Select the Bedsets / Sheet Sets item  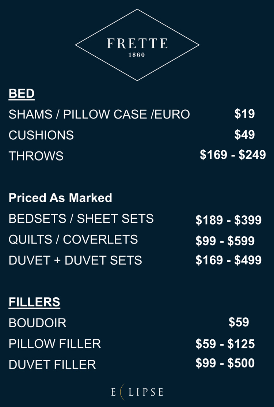coord(81,219)
